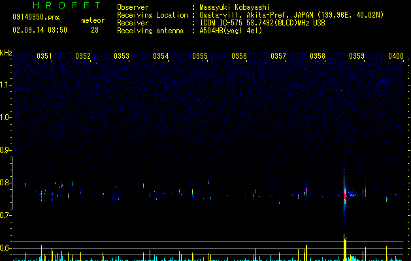Click the 0359 time marker
Viewport: 411px width, 261px height.
click(x=357, y=56)
